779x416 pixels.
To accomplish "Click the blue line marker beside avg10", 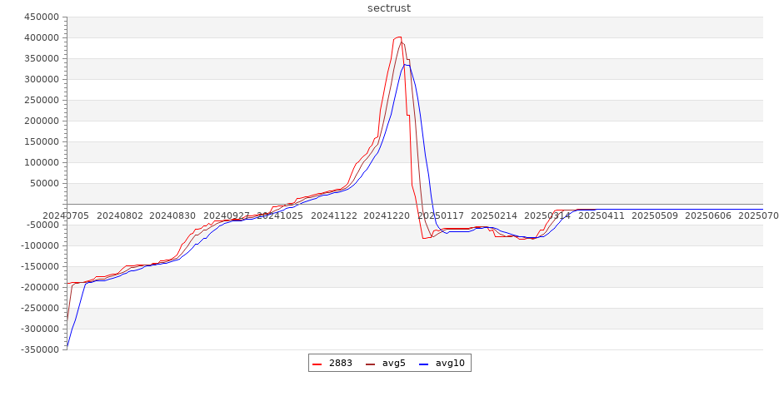I will (424, 364).
